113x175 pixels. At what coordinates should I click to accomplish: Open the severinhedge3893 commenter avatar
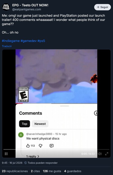21,135
